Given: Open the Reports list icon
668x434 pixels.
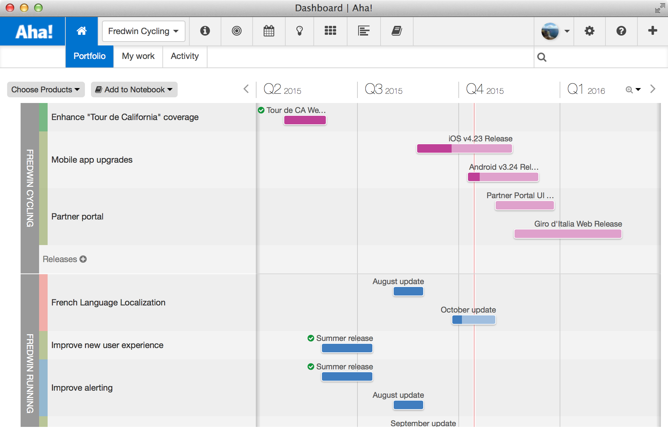Looking at the screenshot, I should click(x=364, y=31).
